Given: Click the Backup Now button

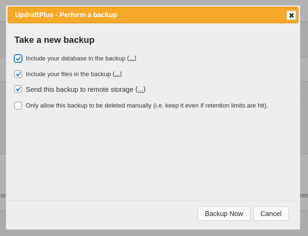Looking at the screenshot, I should tap(224, 214).
